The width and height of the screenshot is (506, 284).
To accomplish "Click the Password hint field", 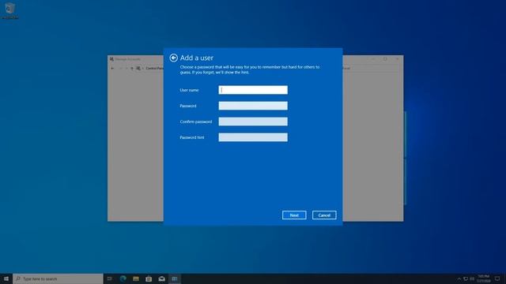I will [x=253, y=137].
